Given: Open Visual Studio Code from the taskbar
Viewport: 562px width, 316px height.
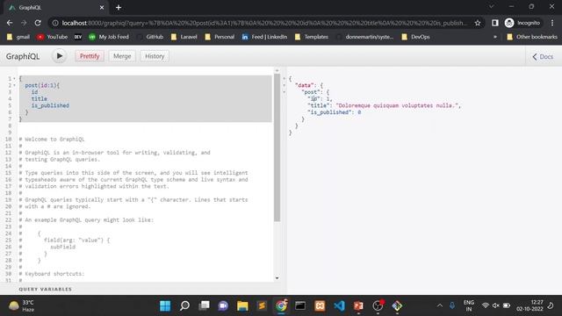Looking at the screenshot, I should (339, 305).
